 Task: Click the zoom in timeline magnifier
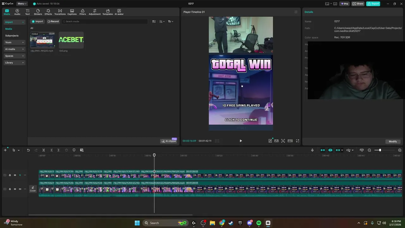(x=400, y=150)
